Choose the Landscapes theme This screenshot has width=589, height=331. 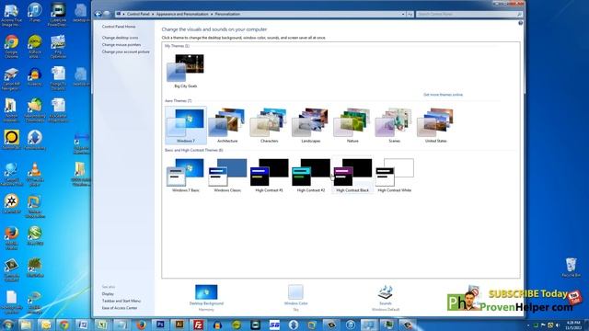311,125
